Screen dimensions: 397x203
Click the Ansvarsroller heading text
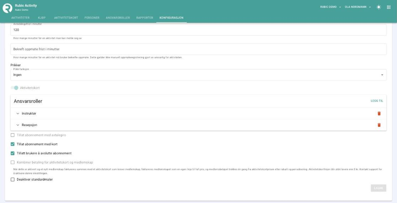pos(28,101)
